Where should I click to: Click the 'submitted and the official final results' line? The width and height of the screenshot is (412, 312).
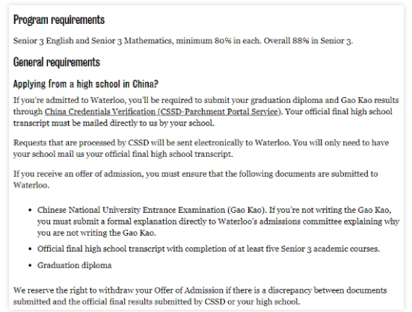tap(156, 302)
